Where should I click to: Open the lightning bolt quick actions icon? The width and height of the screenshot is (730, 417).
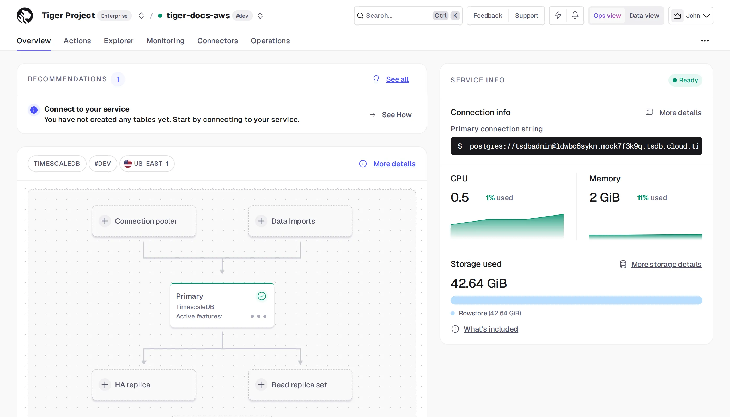tap(557, 15)
